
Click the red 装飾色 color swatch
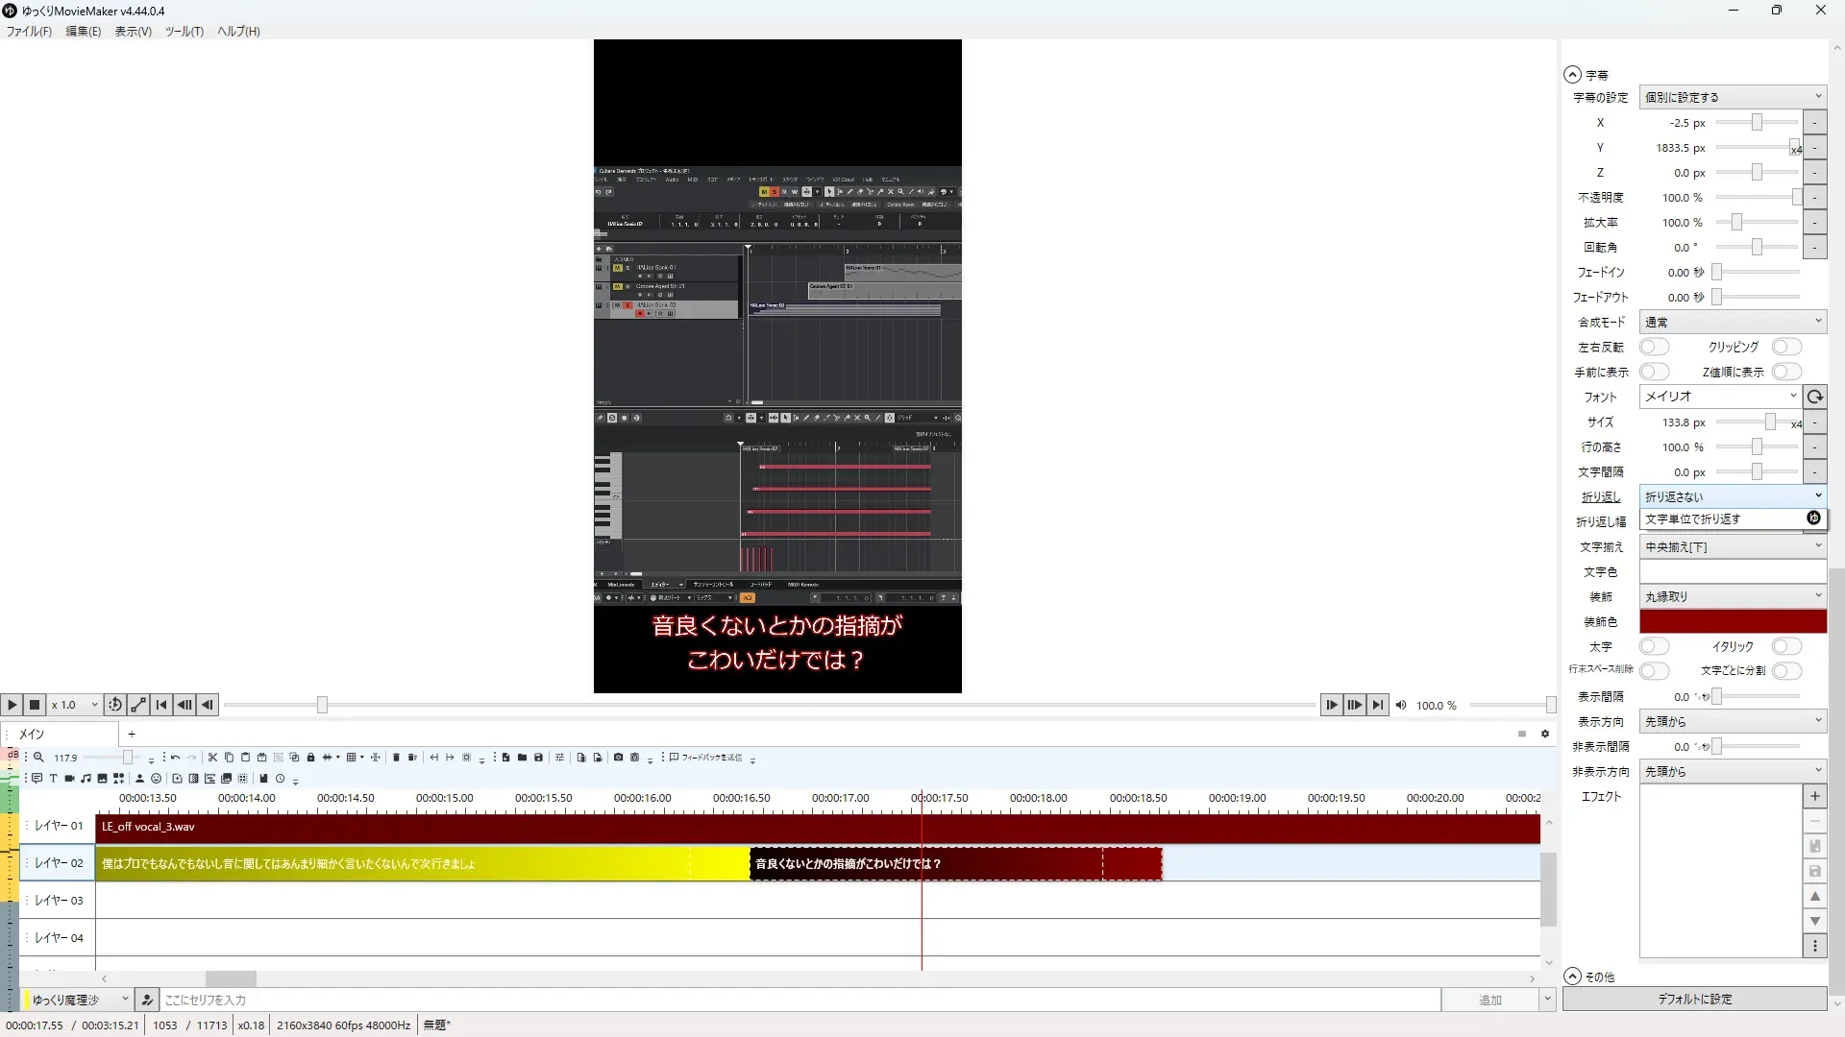(x=1732, y=621)
